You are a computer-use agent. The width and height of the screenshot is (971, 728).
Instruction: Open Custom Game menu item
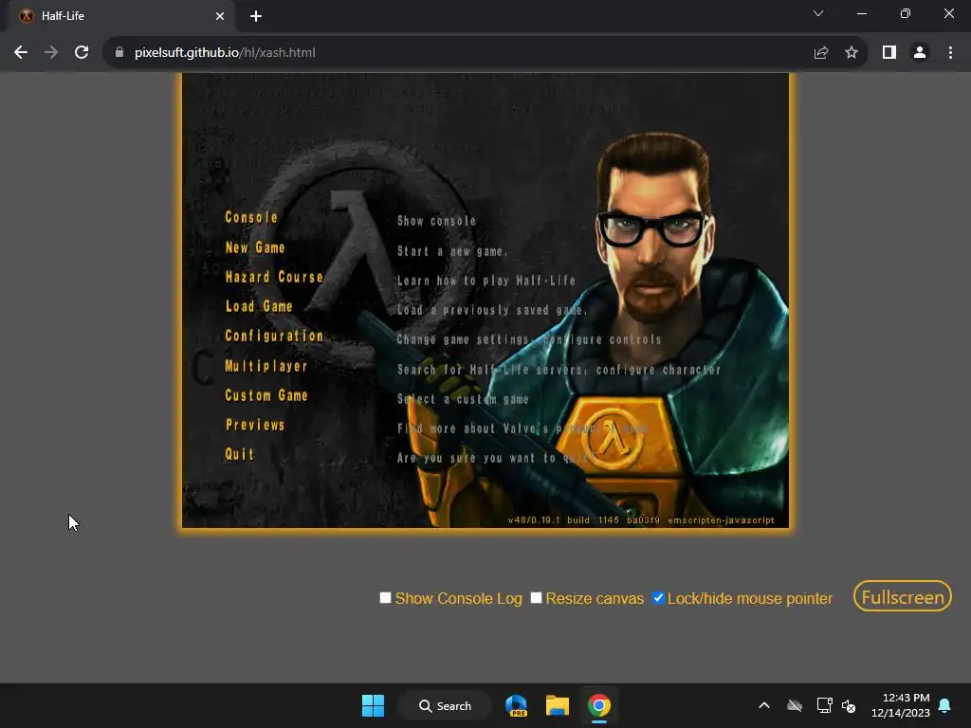pyautogui.click(x=266, y=395)
